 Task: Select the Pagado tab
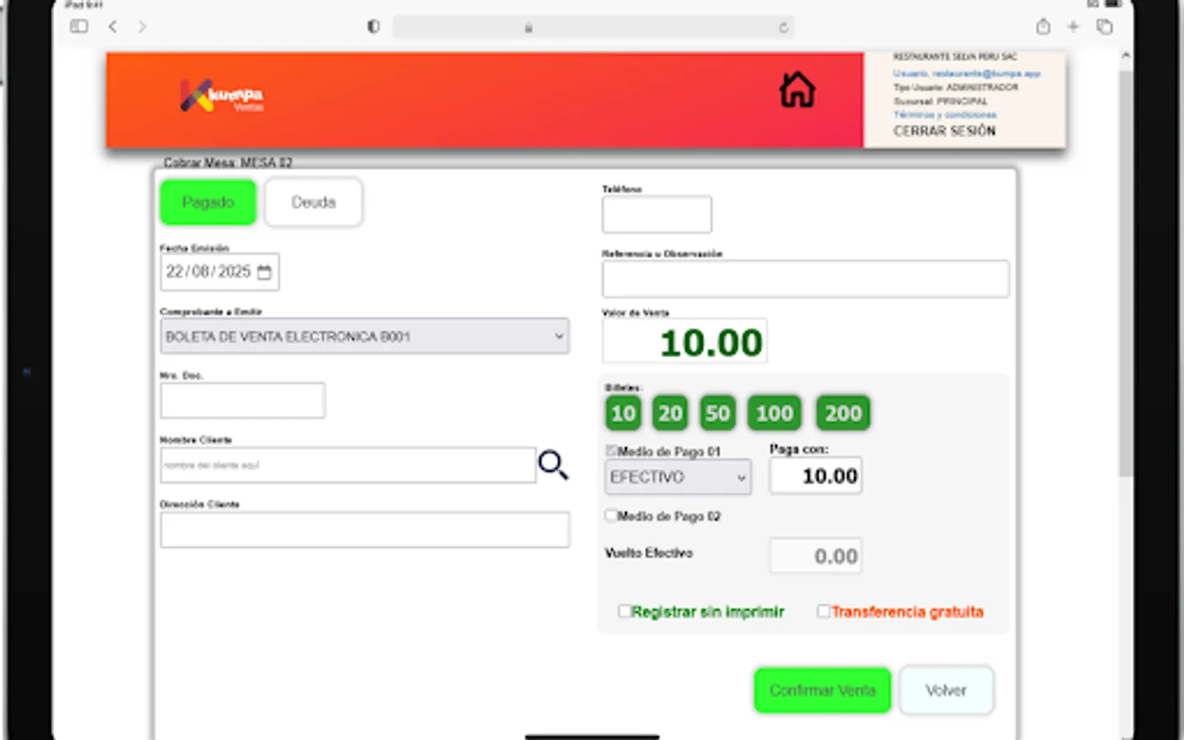(207, 201)
